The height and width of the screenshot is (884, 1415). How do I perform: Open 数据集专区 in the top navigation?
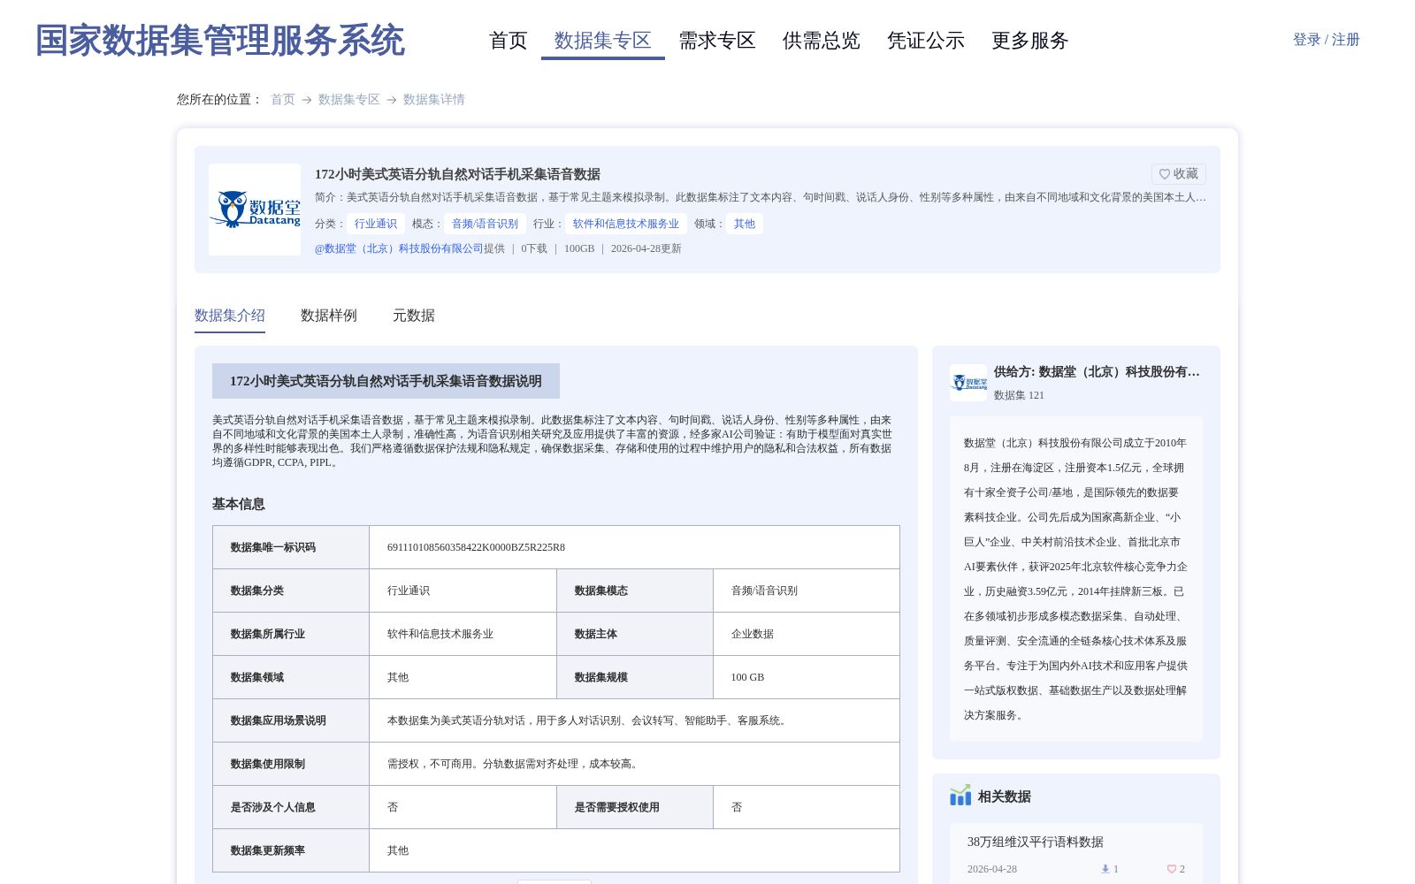(x=603, y=41)
